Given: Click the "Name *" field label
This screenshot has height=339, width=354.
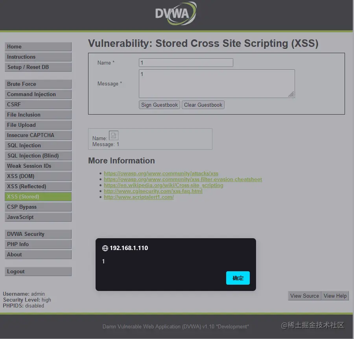Looking at the screenshot, I should [x=106, y=63].
